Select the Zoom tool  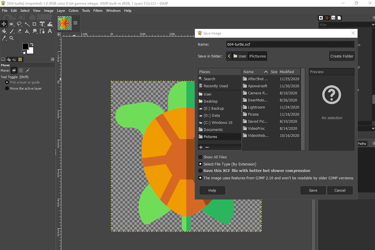tap(12, 38)
